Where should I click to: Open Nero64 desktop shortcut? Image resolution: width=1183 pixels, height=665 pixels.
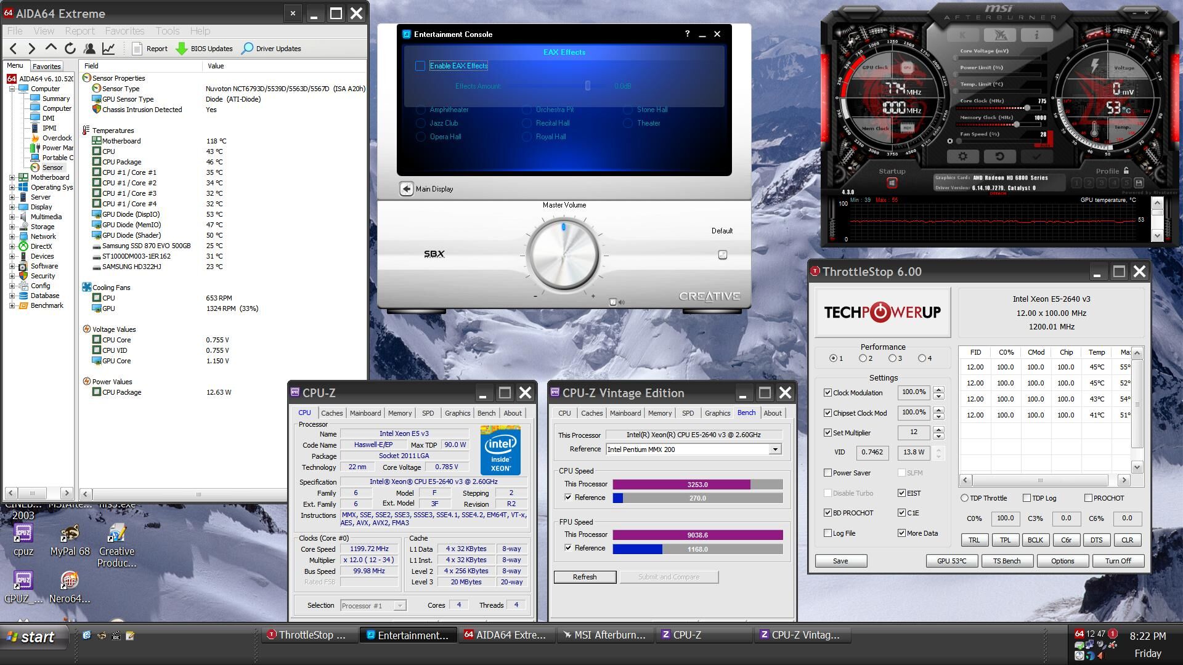70,587
